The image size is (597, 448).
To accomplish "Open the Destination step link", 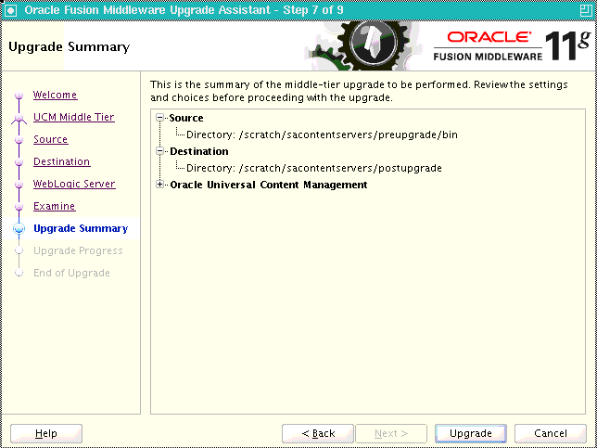I will point(62,161).
